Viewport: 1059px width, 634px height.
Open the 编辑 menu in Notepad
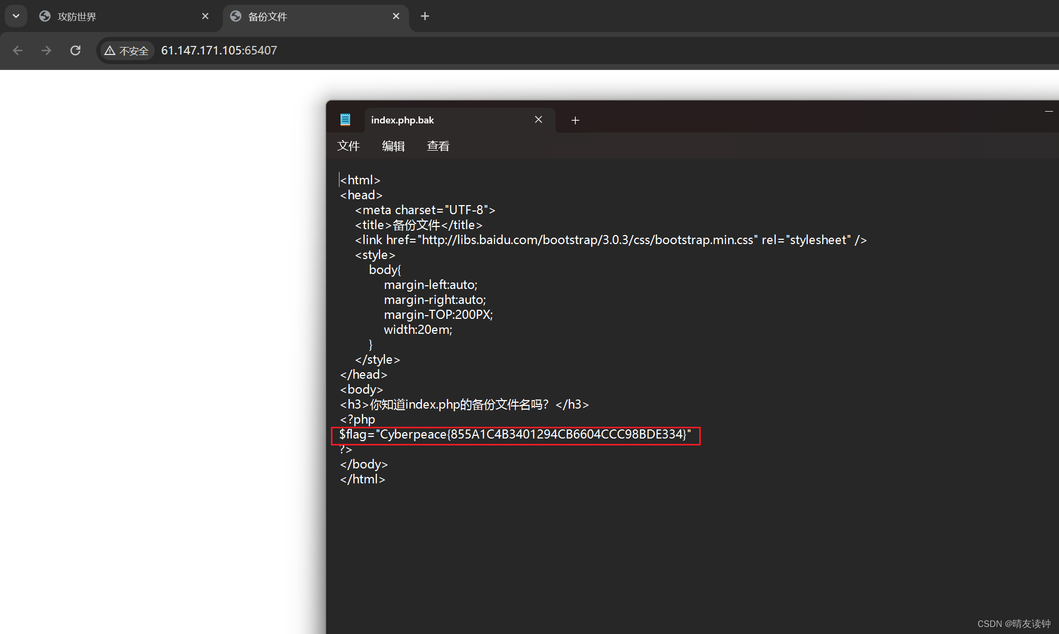(393, 146)
